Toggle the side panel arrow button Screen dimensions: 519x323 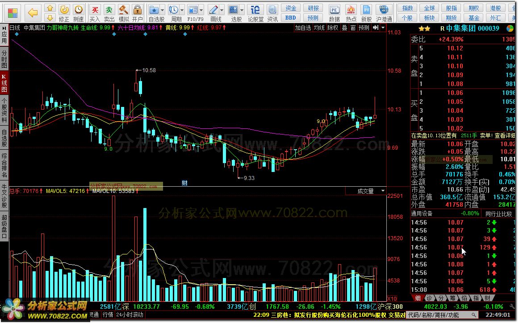point(375,28)
